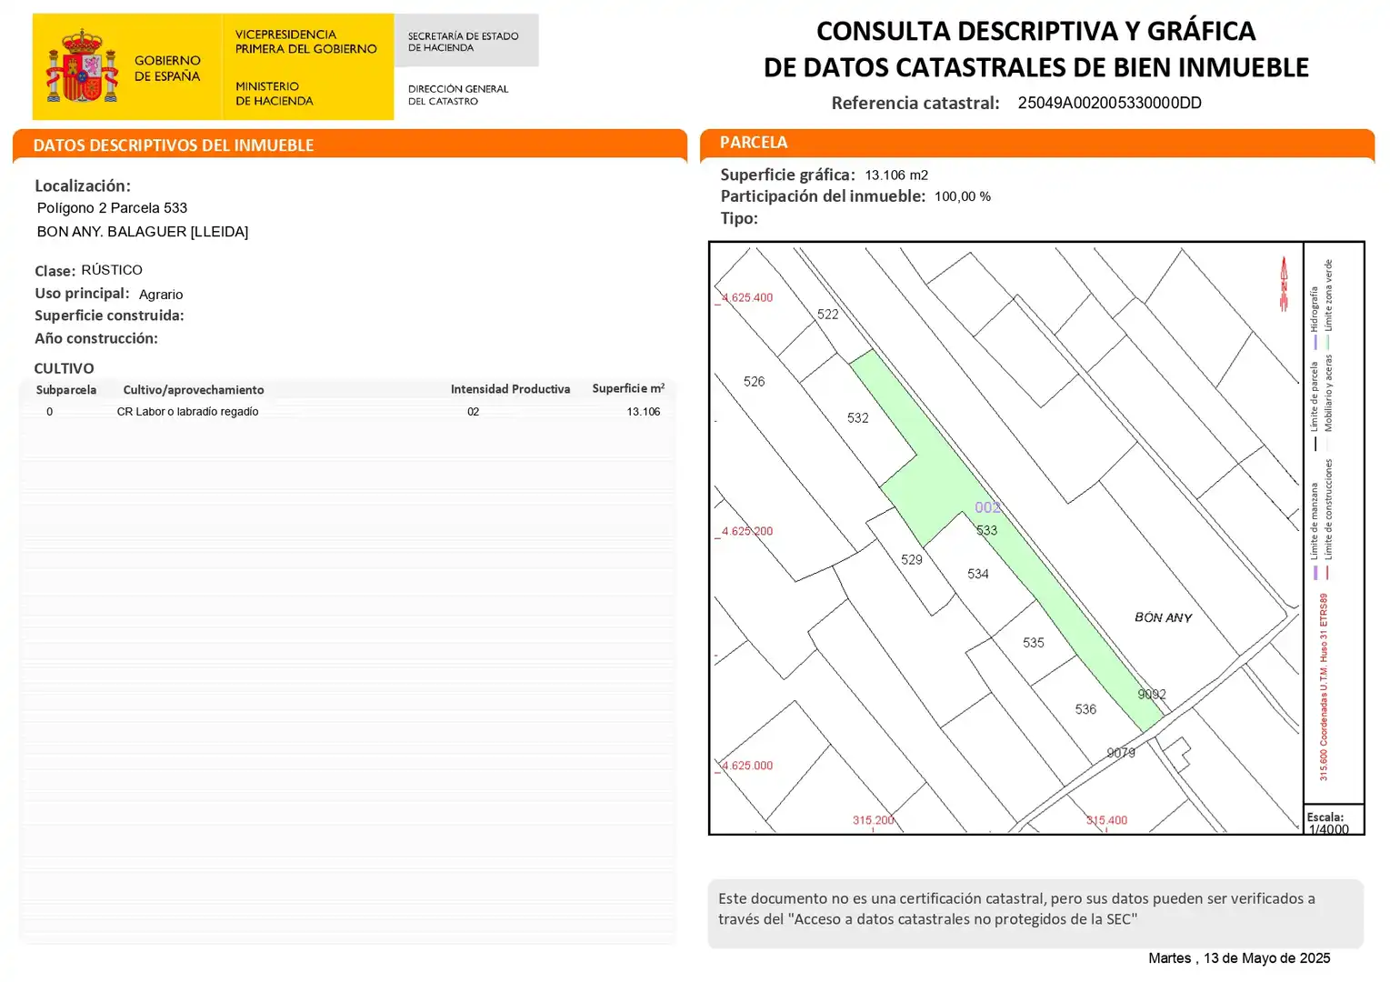Click parcel label 526 on the map
1390x982 pixels.
pyautogui.click(x=754, y=382)
